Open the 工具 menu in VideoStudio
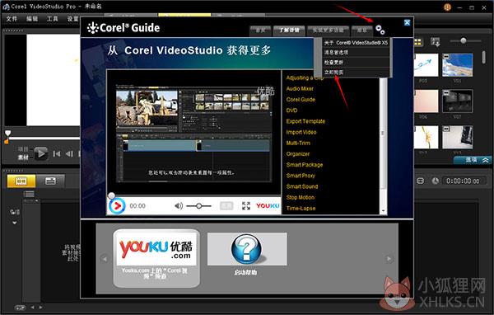Viewport: 494px width, 315px height. (x=53, y=19)
